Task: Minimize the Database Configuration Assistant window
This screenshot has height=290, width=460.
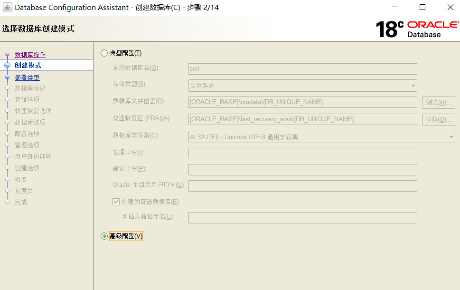Action: click(395, 7)
